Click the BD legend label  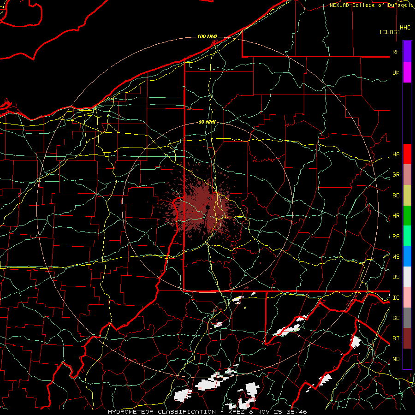[x=396, y=196]
